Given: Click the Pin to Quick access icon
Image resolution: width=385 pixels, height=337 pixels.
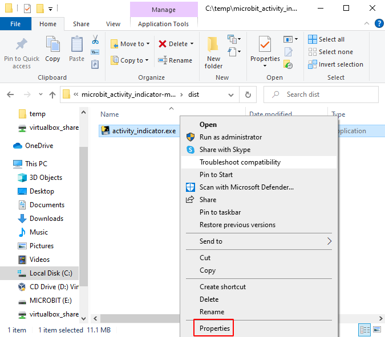Looking at the screenshot, I should (x=22, y=45).
